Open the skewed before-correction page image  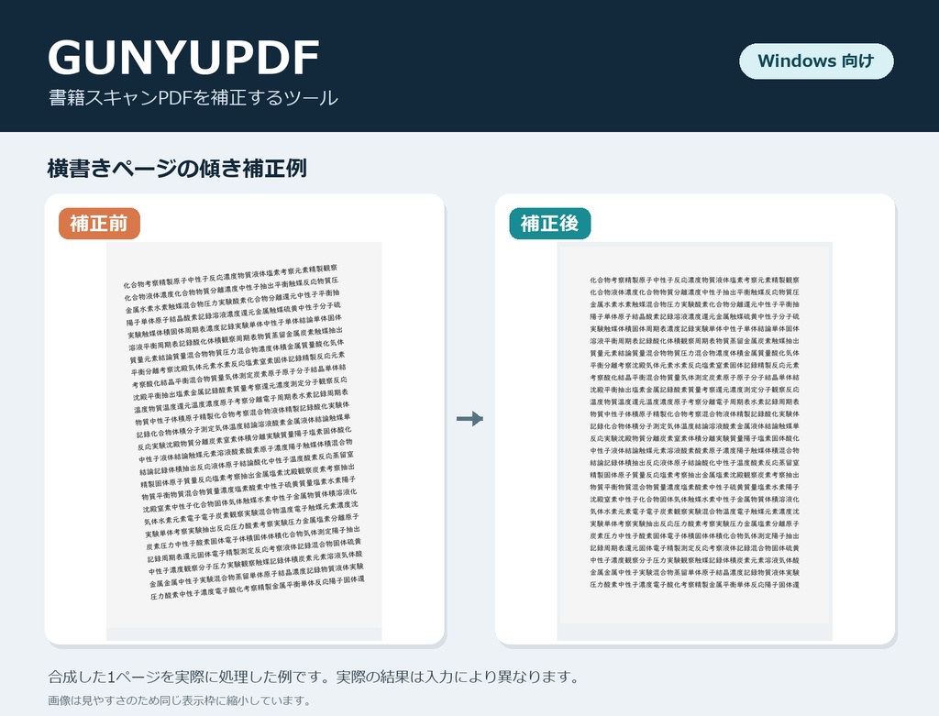click(x=244, y=441)
